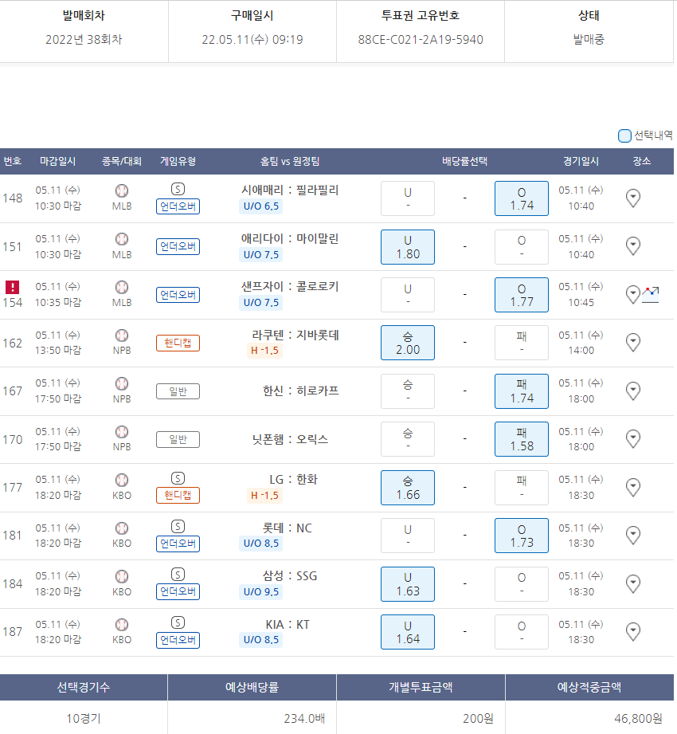Image resolution: width=677 pixels, height=734 pixels.
Task: Select O 1.77 for 샌프자이 vs 콜로로키
Action: tap(522, 295)
